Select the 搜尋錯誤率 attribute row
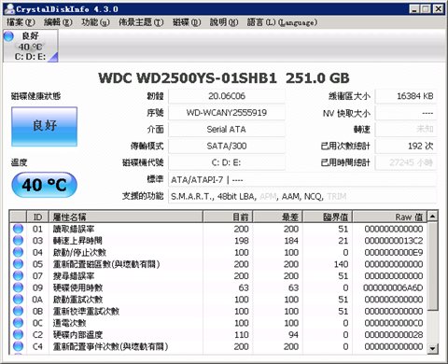 click(x=218, y=275)
